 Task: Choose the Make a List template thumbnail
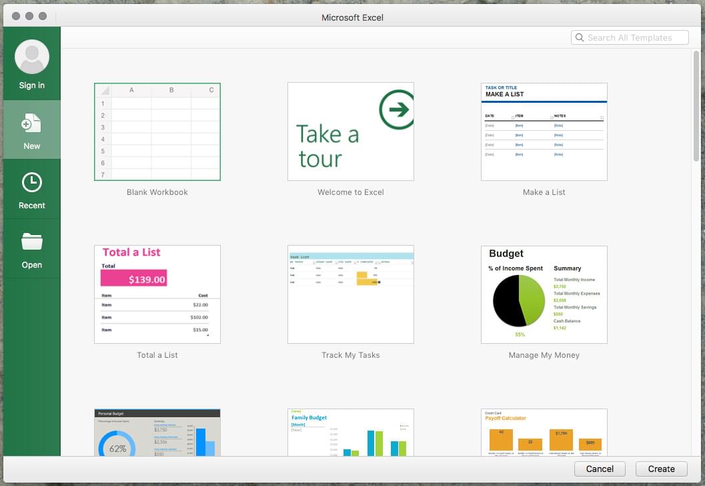point(544,132)
